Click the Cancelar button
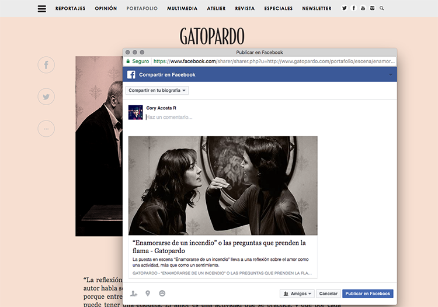 [x=328, y=294]
